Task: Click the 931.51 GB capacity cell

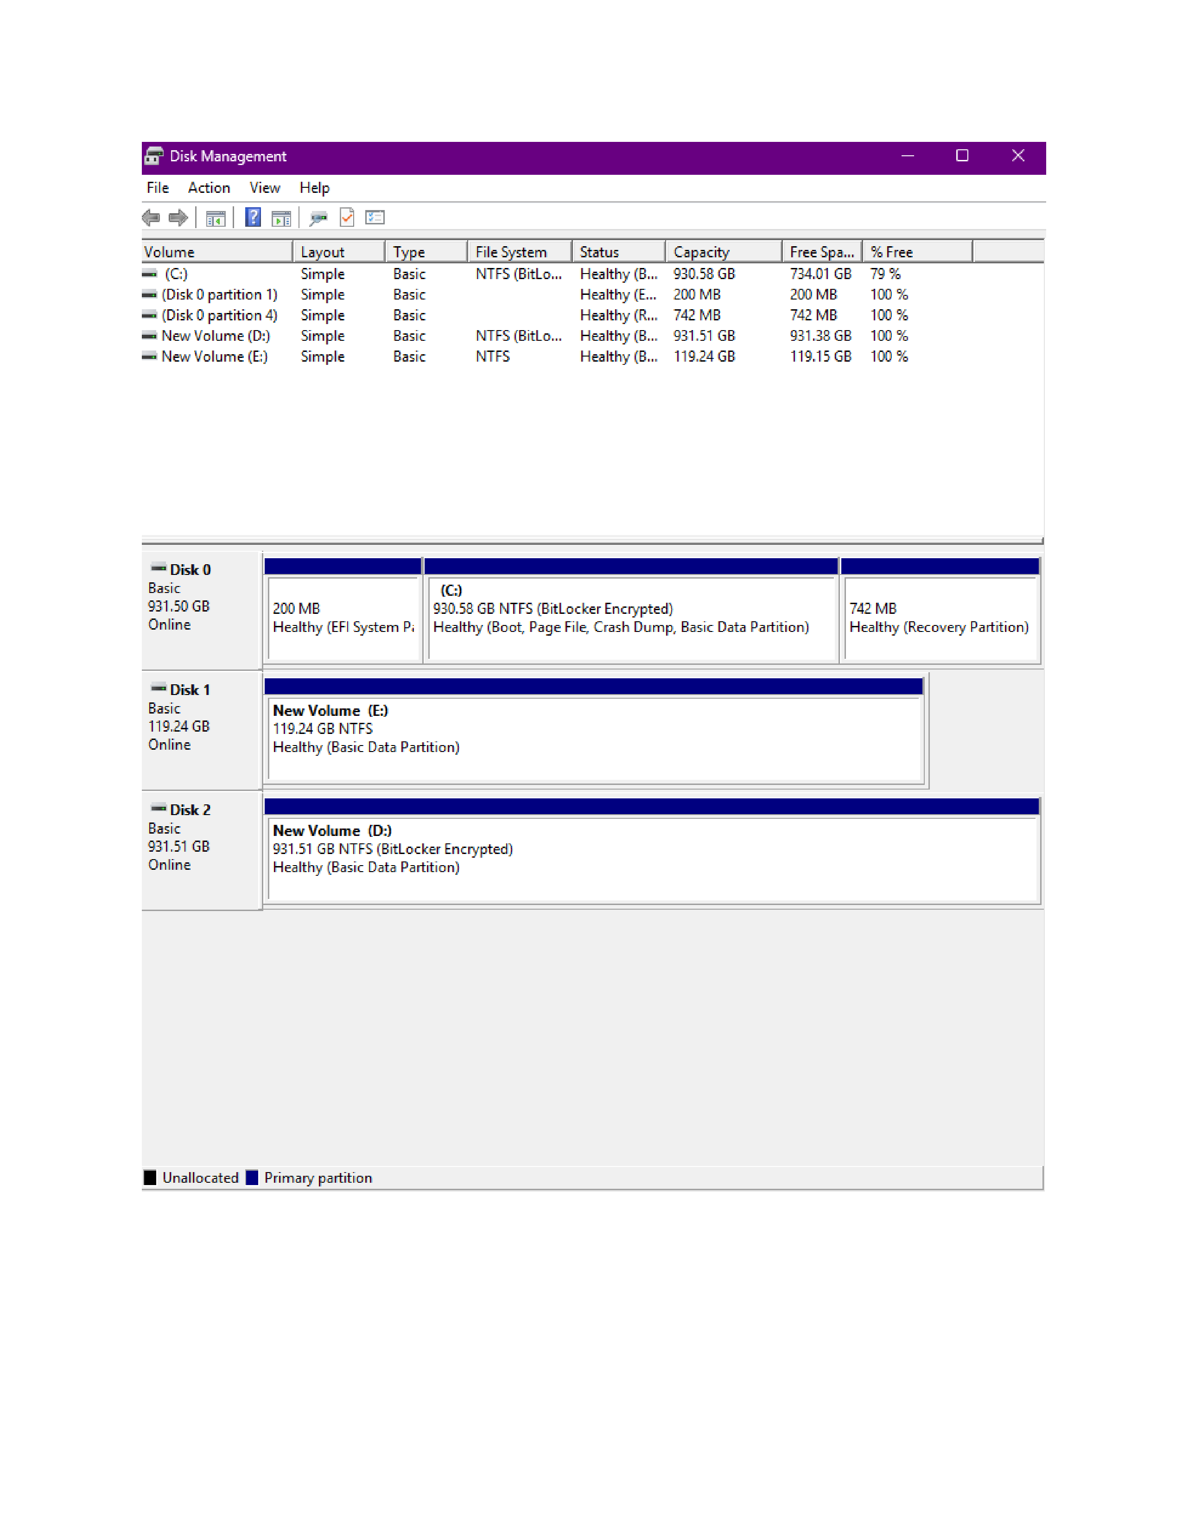Action: click(x=705, y=336)
